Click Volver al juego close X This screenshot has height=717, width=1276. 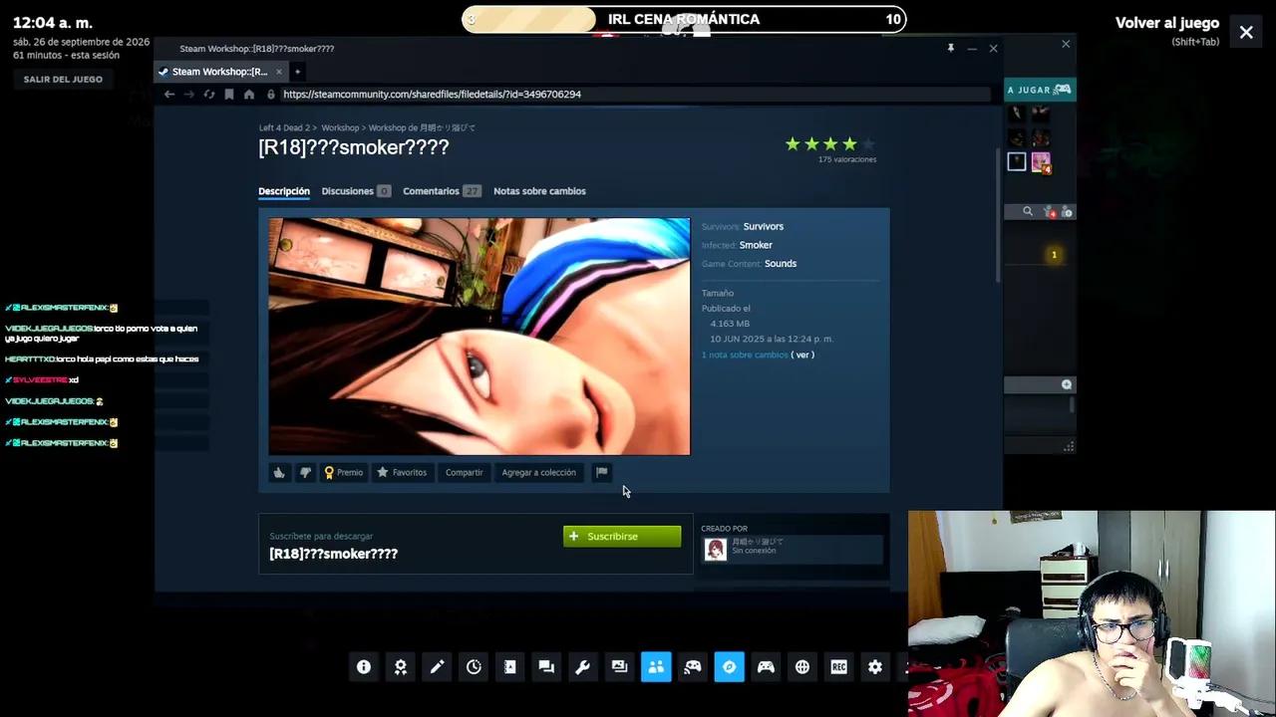pyautogui.click(x=1246, y=32)
